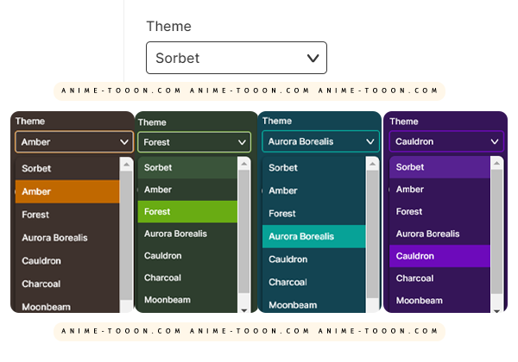This screenshot has height=362, width=518.
Task: Choose Amber in the Aurora Borealis theme list
Action: [x=314, y=190]
